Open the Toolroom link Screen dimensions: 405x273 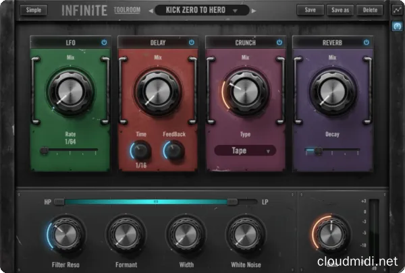pyautogui.click(x=127, y=10)
